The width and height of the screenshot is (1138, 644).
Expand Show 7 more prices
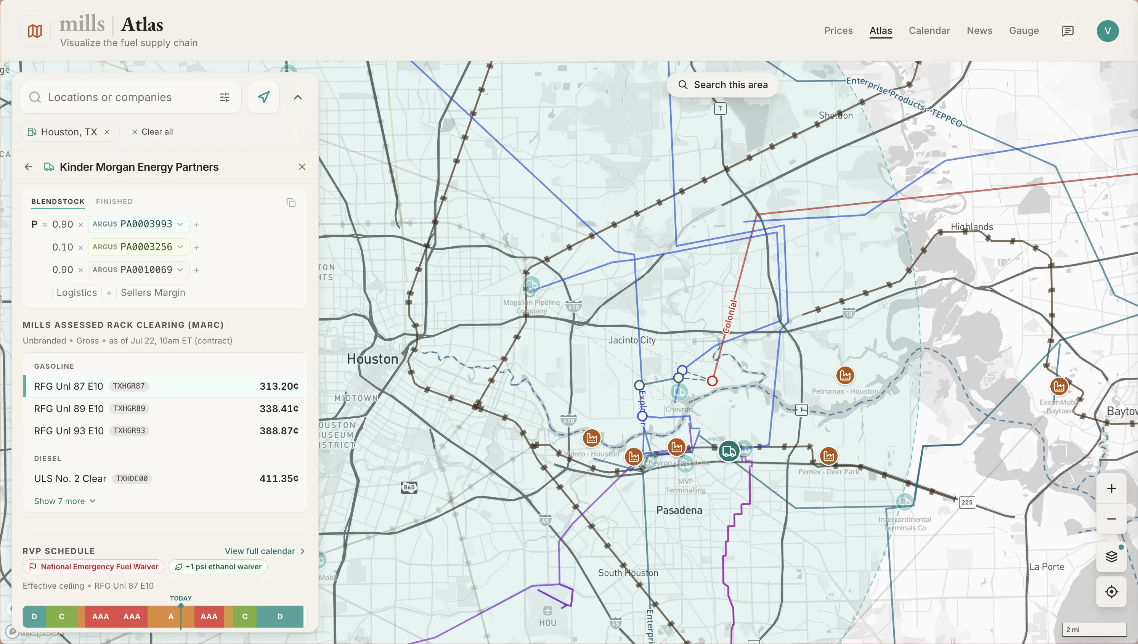click(65, 501)
